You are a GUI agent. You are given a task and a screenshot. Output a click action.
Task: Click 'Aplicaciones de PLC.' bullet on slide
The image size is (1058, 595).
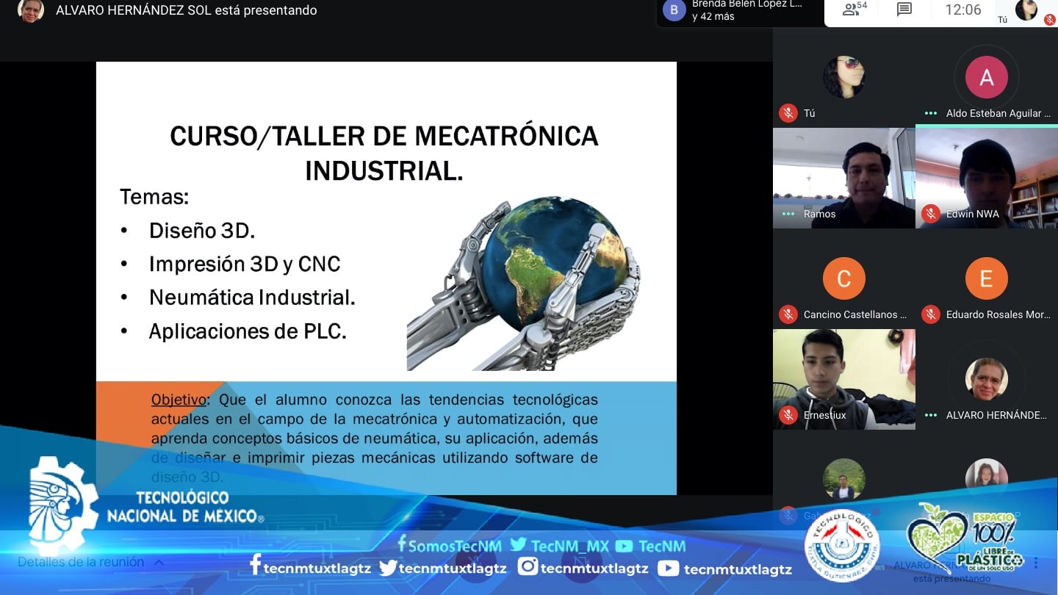[248, 331]
